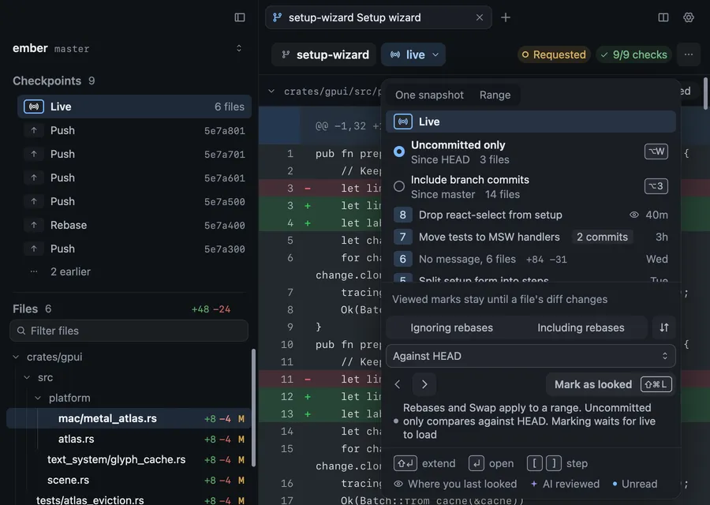Click the Where you last looked legend eye icon
Viewport: 710px width, 505px height.
click(398, 484)
